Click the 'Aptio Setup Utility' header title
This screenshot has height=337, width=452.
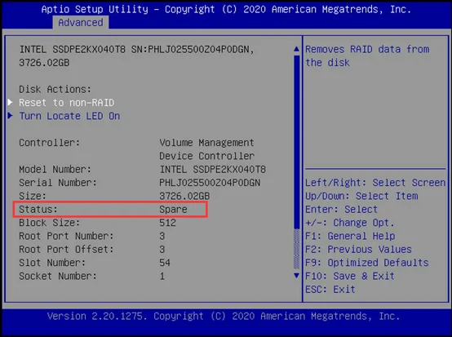(95, 9)
